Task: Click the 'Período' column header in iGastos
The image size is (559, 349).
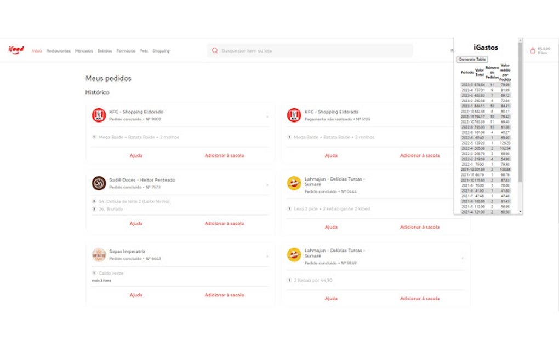Action: (467, 73)
